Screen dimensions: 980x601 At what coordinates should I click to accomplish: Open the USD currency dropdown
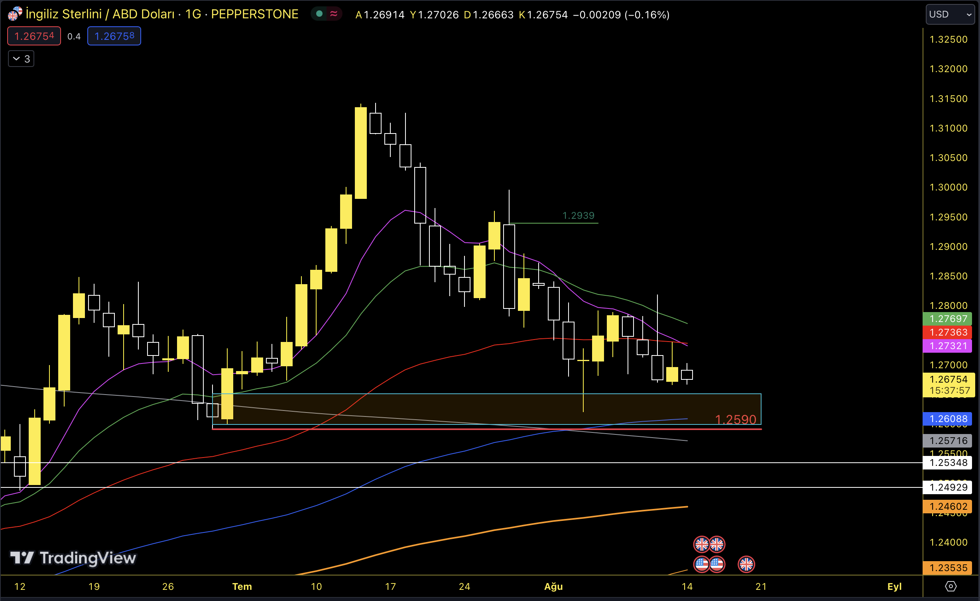(950, 14)
